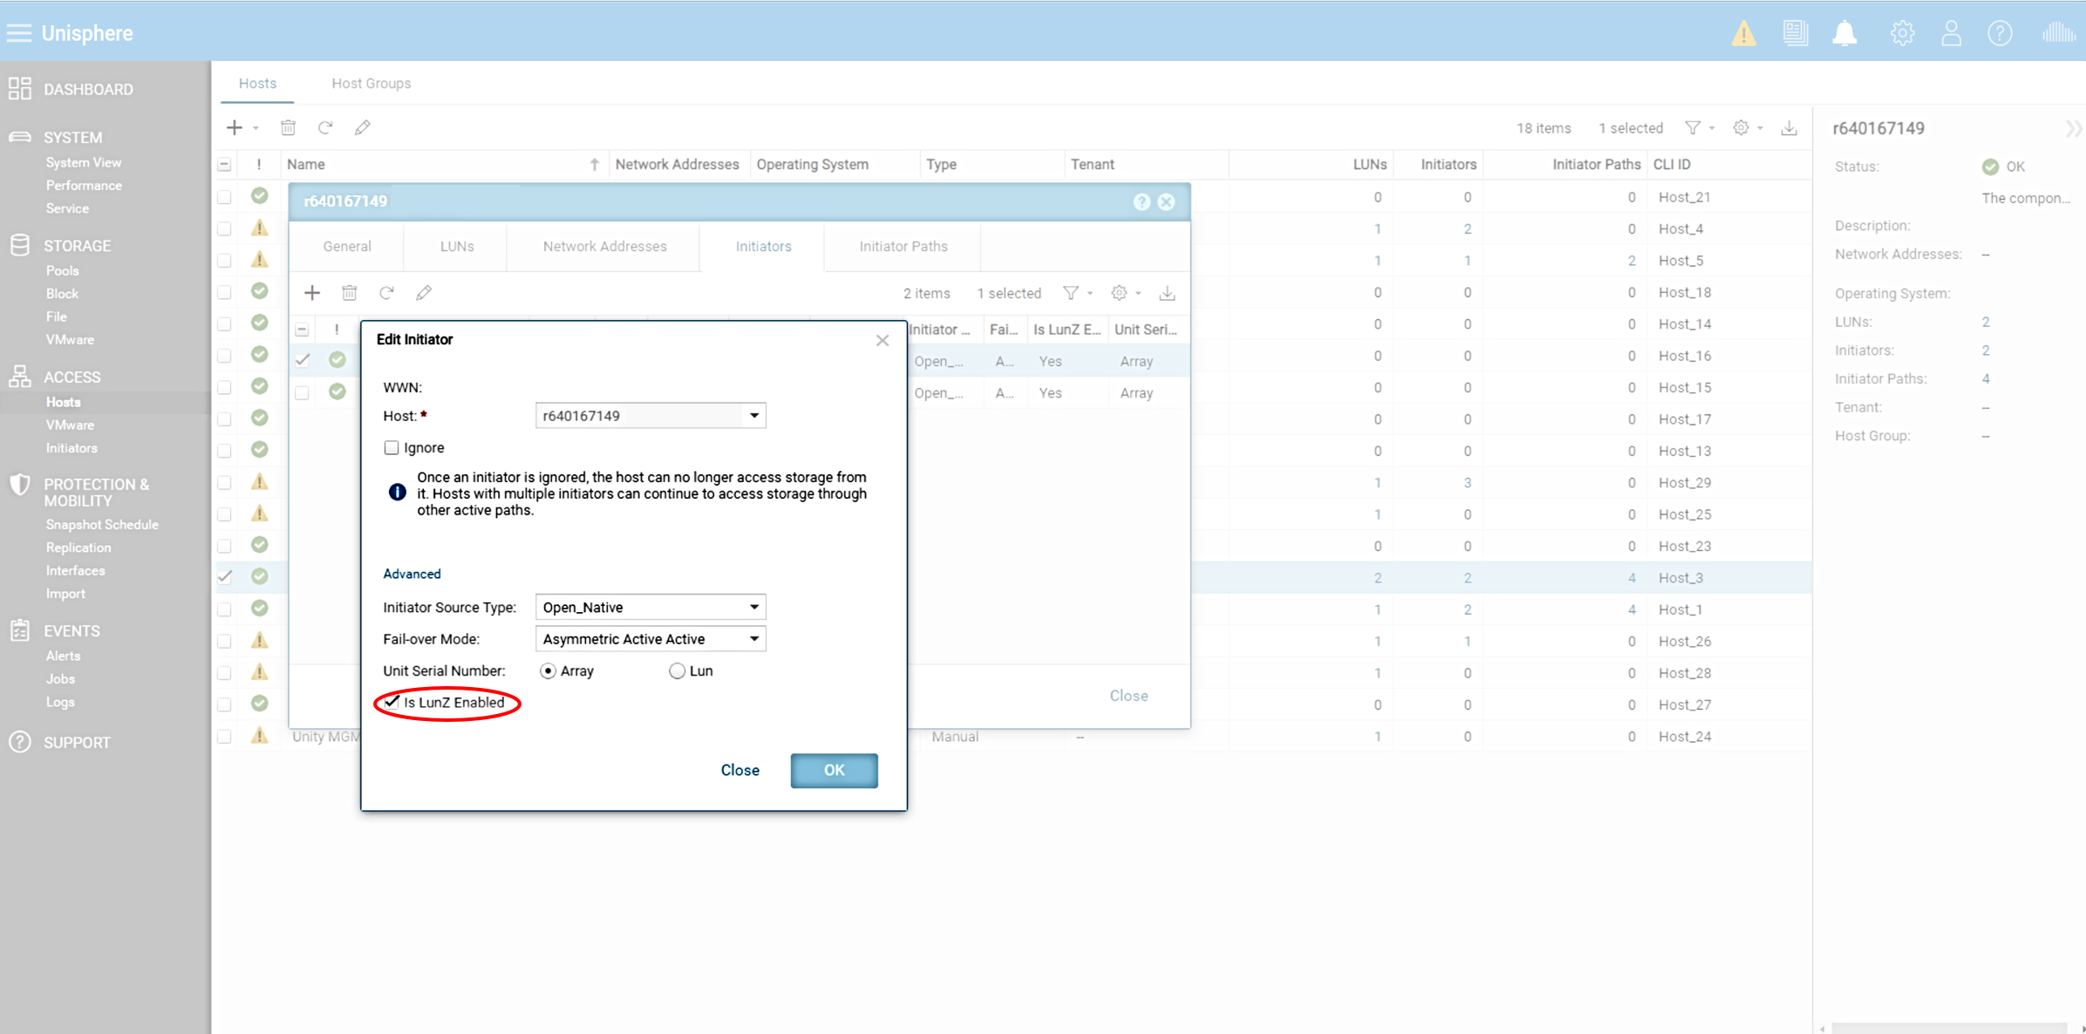Viewport: 2086px width, 1034px height.
Task: Click the pencil edit icon in Hosts toolbar
Action: [363, 127]
